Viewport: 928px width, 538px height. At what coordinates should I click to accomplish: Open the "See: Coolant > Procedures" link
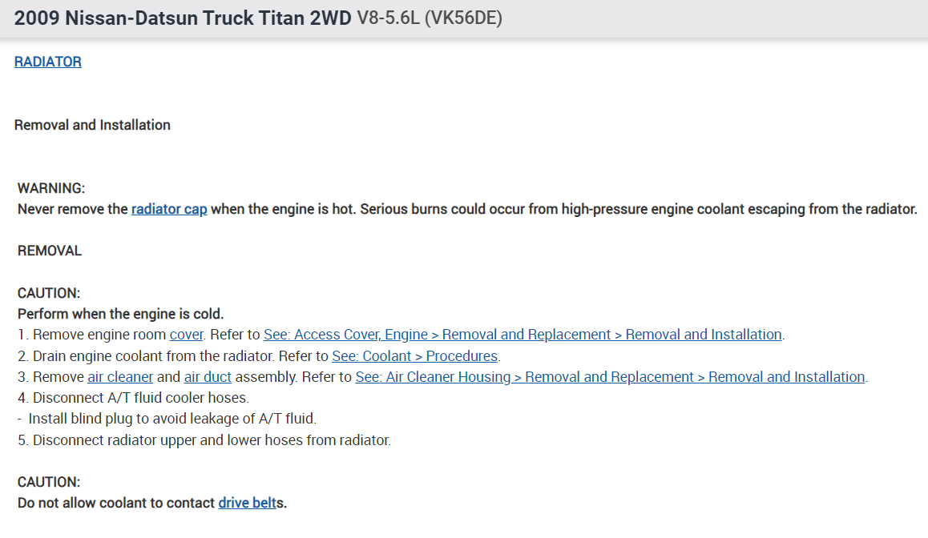point(415,355)
